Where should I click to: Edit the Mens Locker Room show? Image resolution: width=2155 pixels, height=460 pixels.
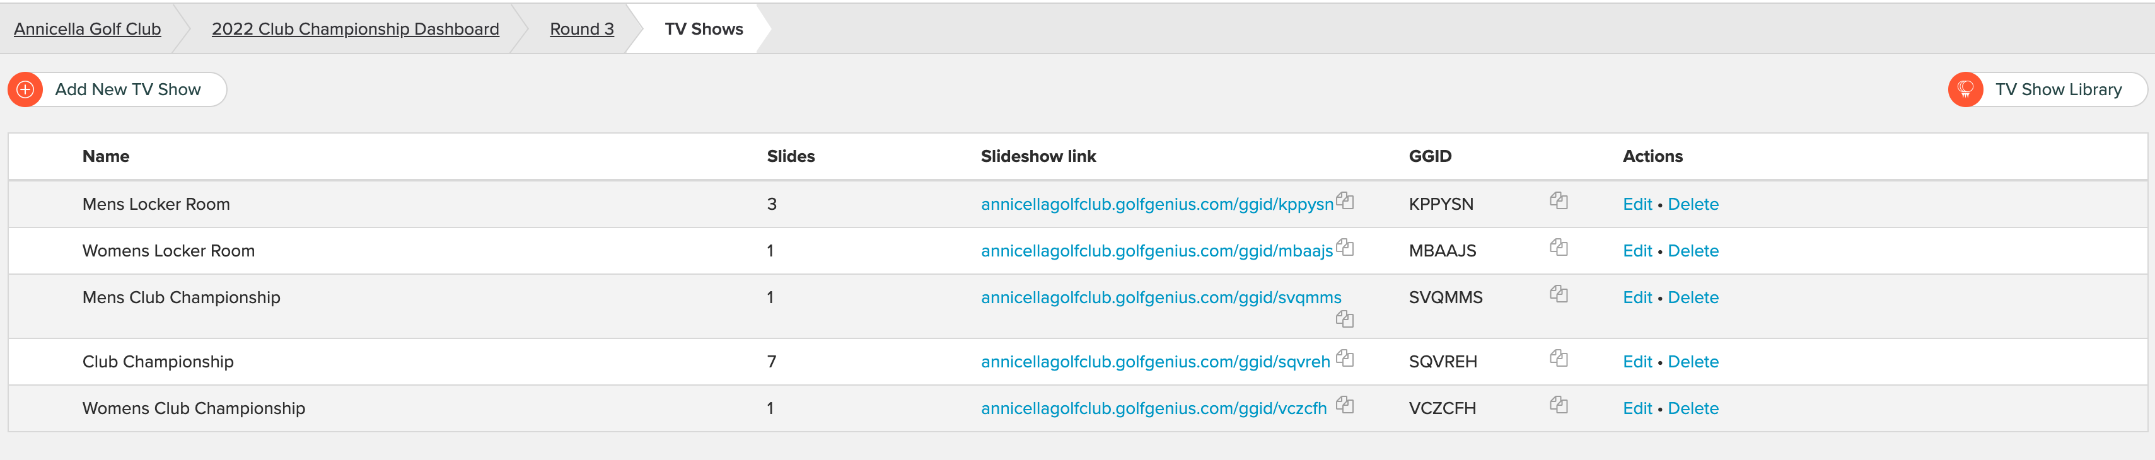pyautogui.click(x=1636, y=204)
